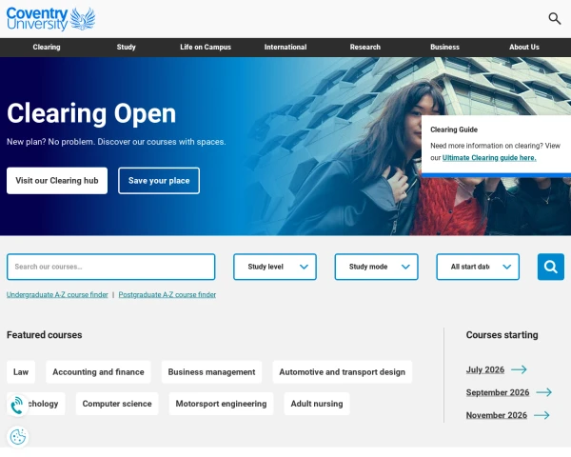Click the Coventry University logo
Image resolution: width=571 pixels, height=457 pixels.
click(x=51, y=19)
